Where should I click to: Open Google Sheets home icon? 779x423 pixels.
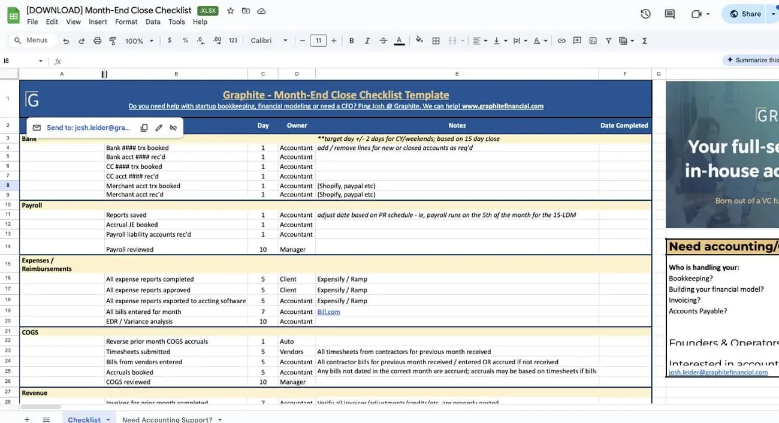13,15
